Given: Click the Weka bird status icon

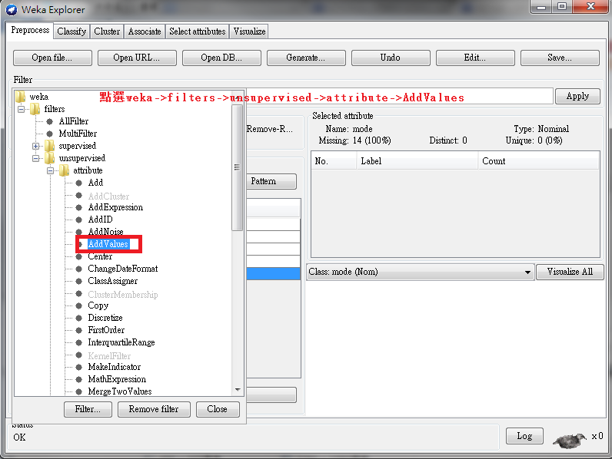Looking at the screenshot, I should coord(570,440).
